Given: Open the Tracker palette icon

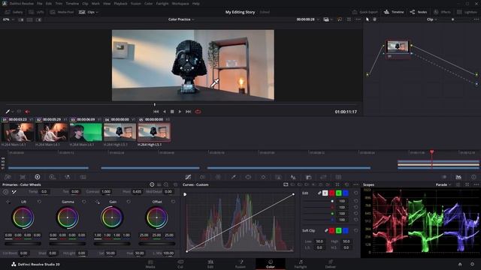Looking at the screenshot, I should [263, 177].
